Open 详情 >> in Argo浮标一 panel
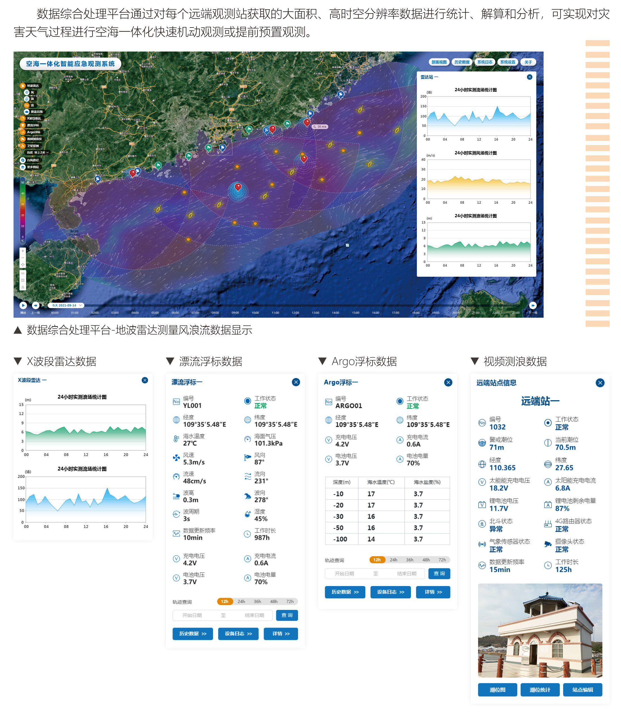 click(x=433, y=592)
